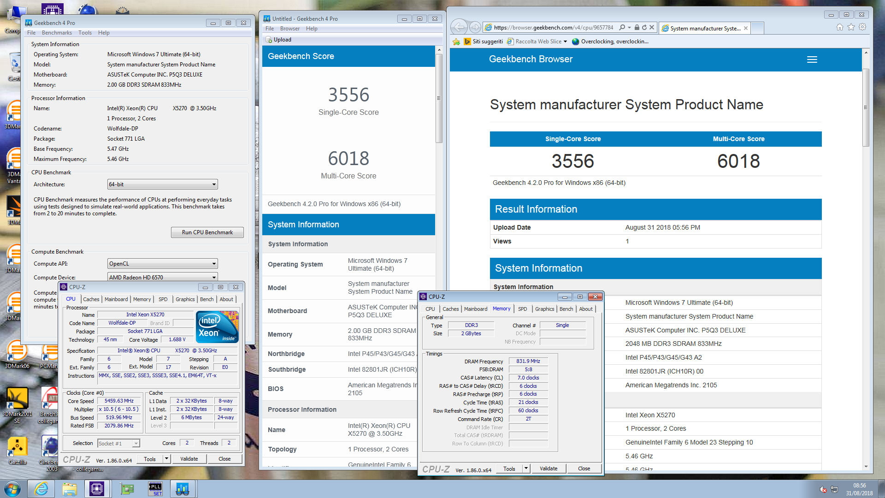Click the Multi-Core Score column header
Image resolution: width=885 pixels, height=498 pixels.
pyautogui.click(x=738, y=139)
